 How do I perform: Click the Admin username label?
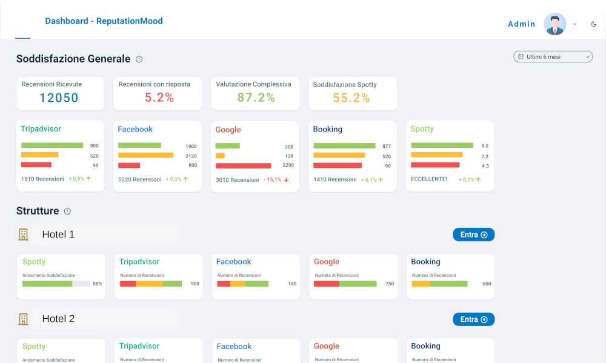(521, 24)
